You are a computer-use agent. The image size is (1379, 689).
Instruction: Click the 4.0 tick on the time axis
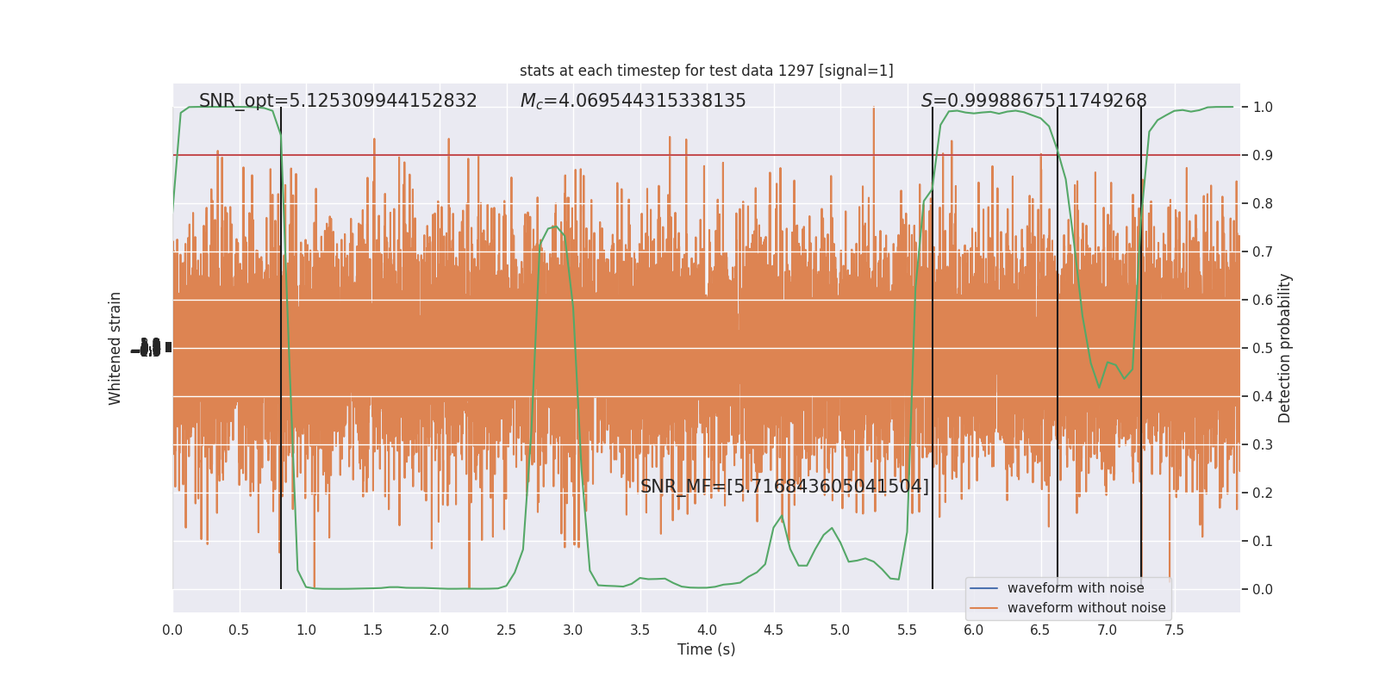707,630
